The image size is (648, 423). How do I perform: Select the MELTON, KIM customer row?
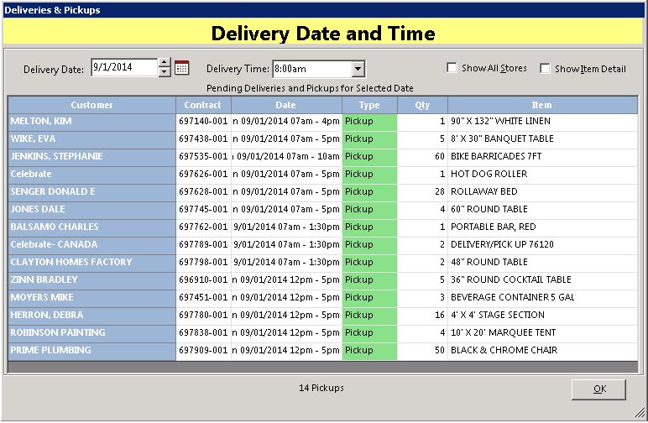(x=91, y=121)
